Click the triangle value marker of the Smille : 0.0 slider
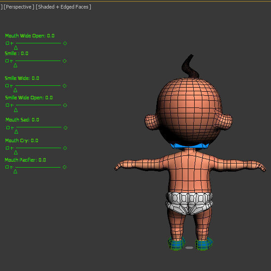271x271 pixels. pyautogui.click(x=15, y=65)
